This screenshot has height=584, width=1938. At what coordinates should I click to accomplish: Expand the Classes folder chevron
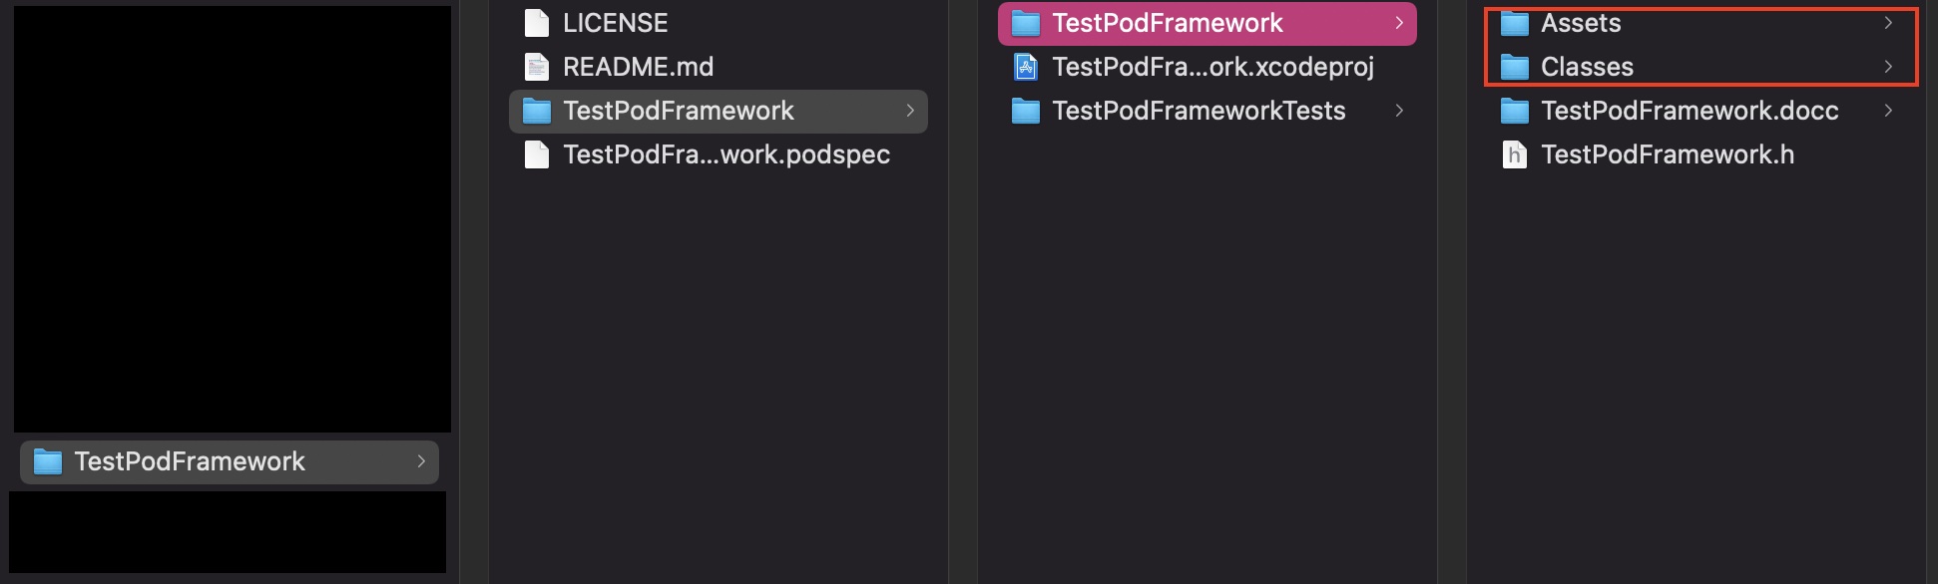[x=1888, y=67]
